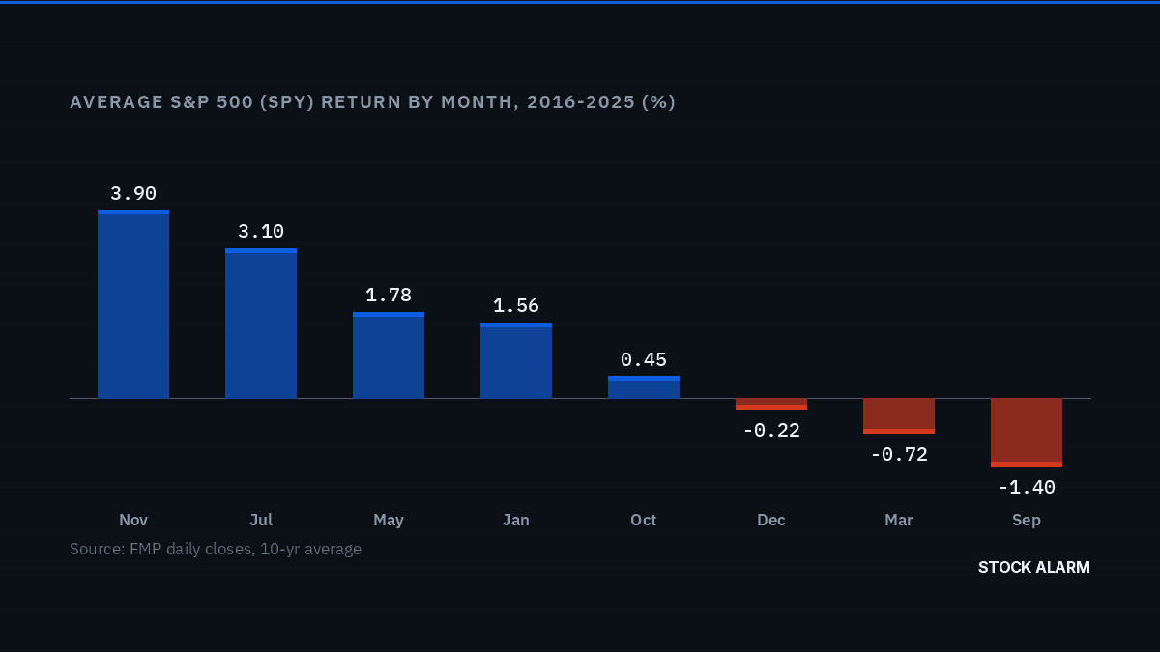Click the red September bar
This screenshot has width=1160, height=652.
pyautogui.click(x=1027, y=432)
